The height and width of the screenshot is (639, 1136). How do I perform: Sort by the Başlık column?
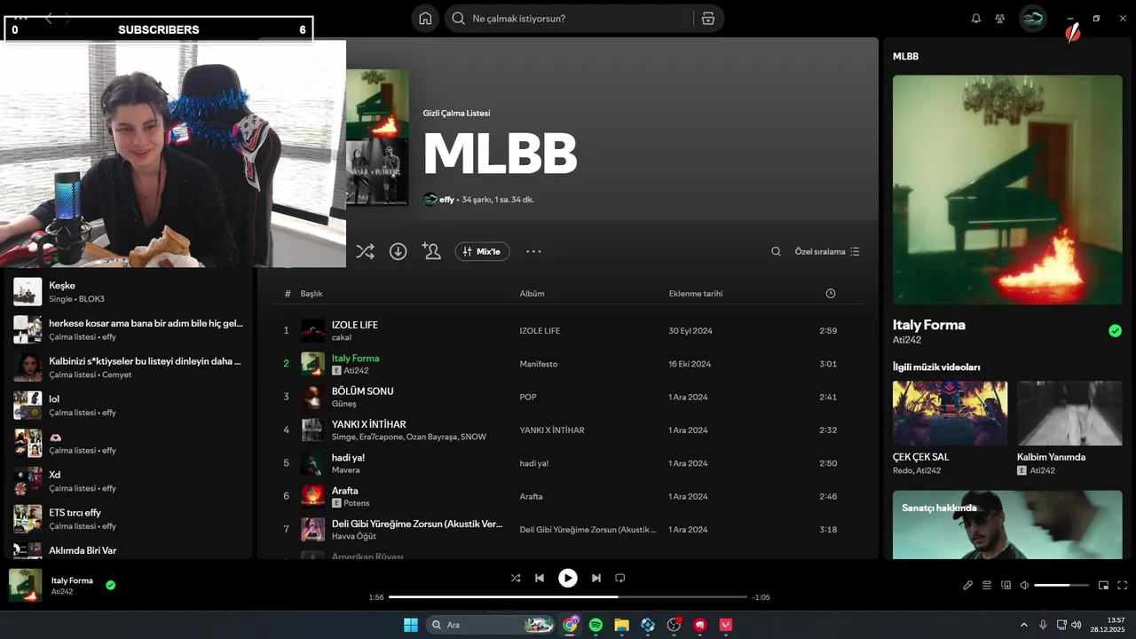[x=312, y=294]
